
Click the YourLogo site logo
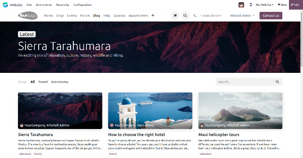28,15
